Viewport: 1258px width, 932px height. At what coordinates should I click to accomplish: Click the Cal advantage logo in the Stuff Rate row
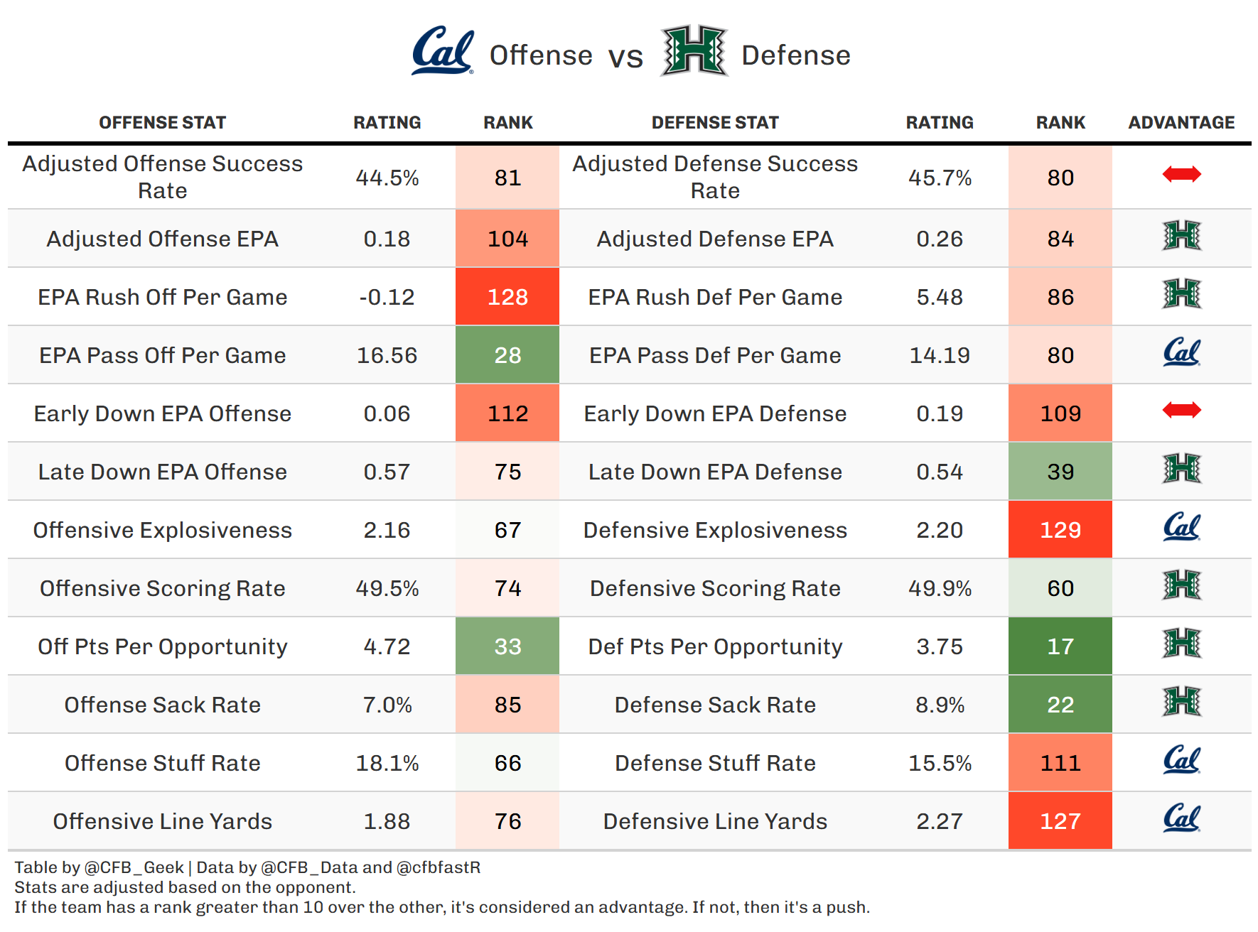coord(1181,760)
